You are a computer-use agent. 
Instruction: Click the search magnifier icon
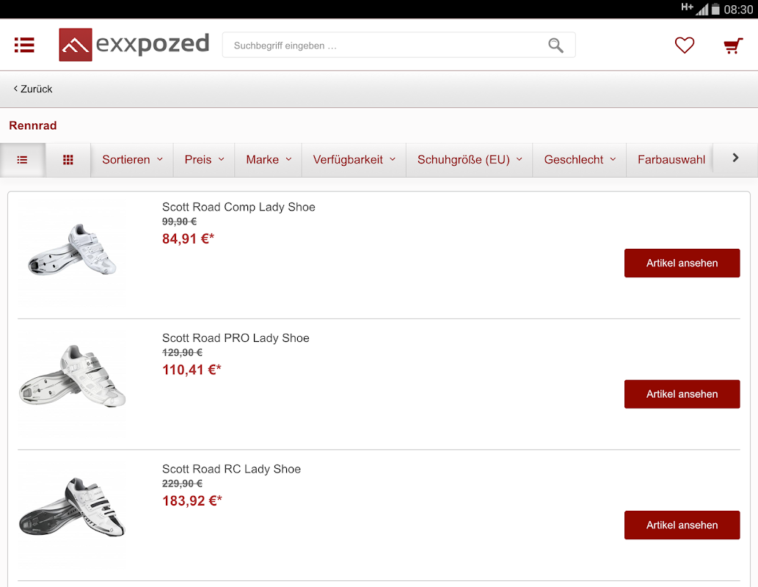(x=555, y=45)
